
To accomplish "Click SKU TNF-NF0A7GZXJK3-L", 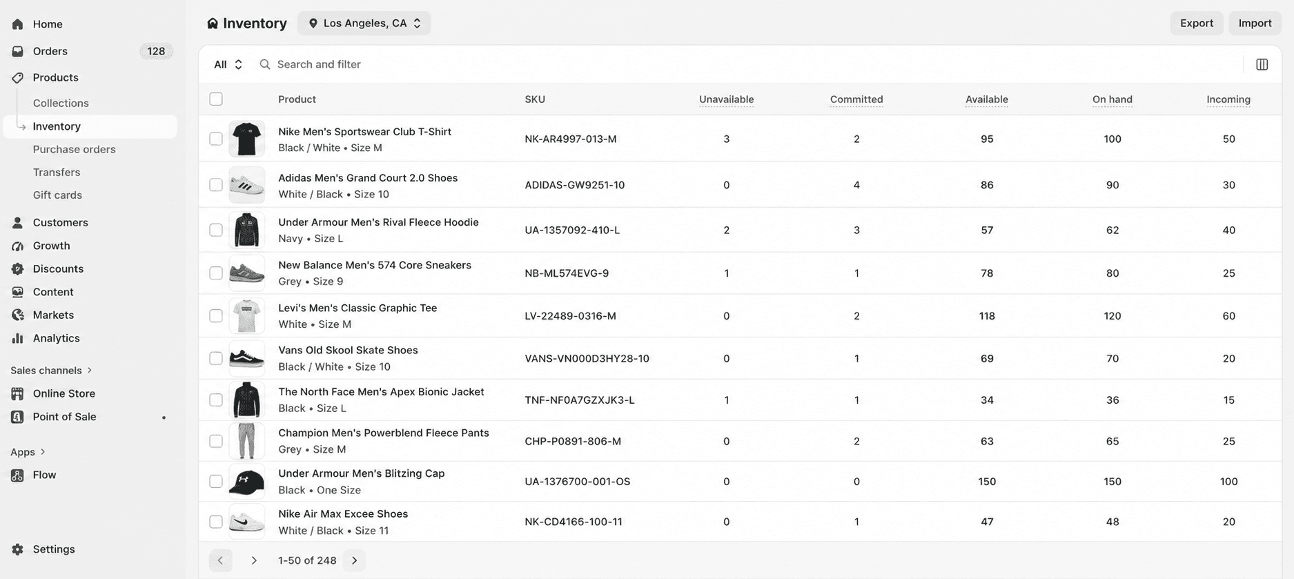I will point(580,400).
